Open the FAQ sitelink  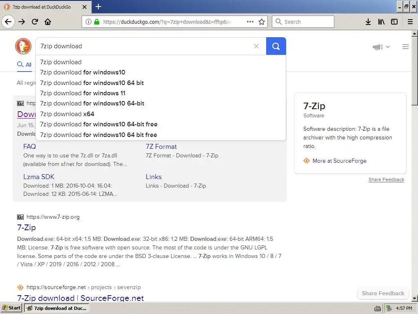(x=29, y=147)
